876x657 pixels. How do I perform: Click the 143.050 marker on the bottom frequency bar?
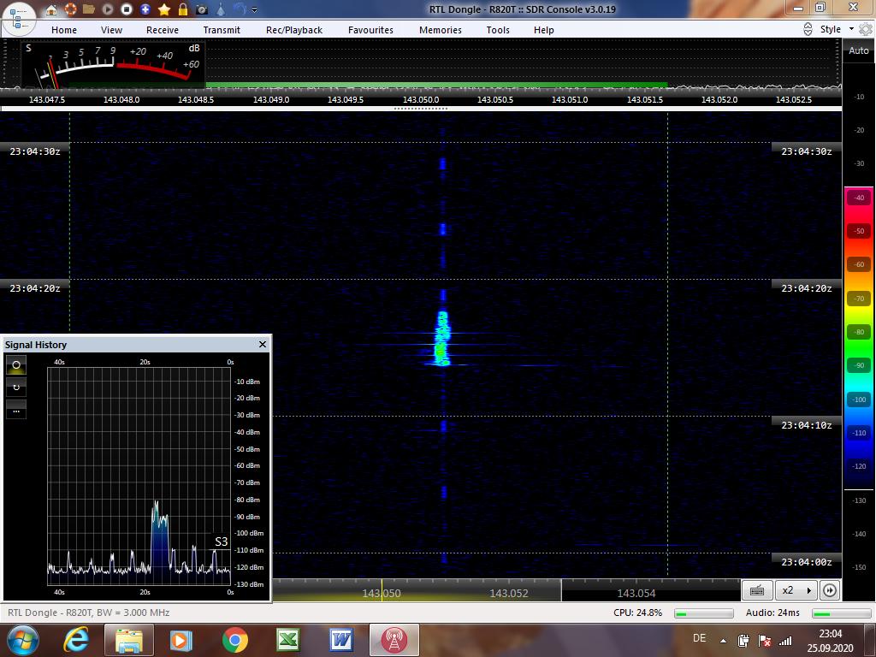(x=382, y=594)
